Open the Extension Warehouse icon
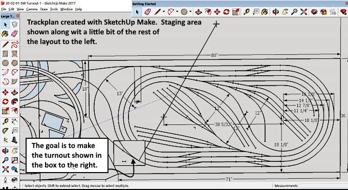This screenshot has height=190, width=348. (323, 12)
